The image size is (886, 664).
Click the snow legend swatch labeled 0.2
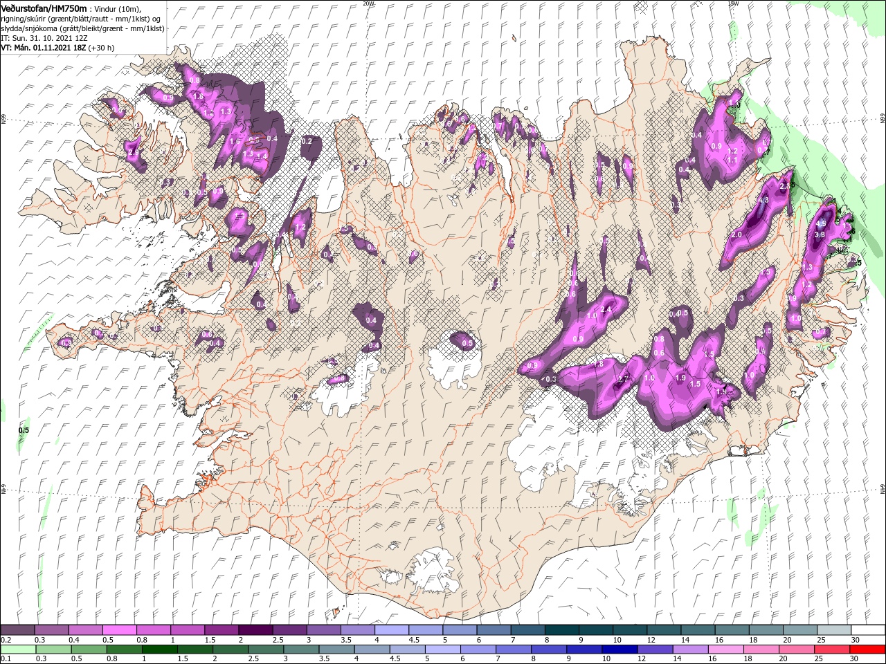pyautogui.click(x=18, y=630)
